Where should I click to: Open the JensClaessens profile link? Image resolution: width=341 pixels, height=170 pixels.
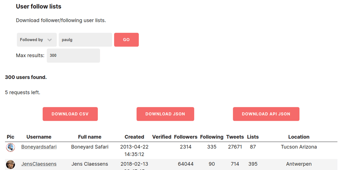point(39,164)
